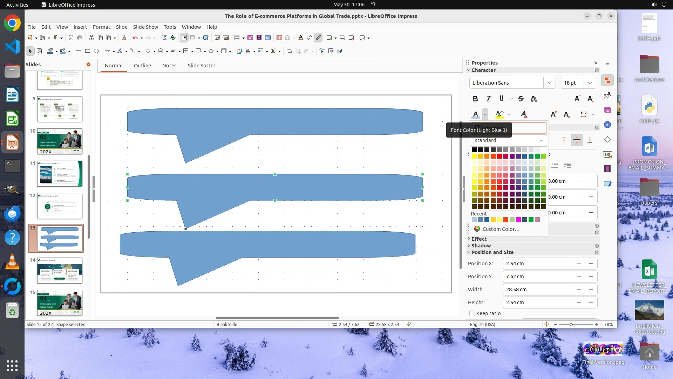This screenshot has width=673, height=379.
Task: Click the Italic formatting icon
Action: pos(488,99)
